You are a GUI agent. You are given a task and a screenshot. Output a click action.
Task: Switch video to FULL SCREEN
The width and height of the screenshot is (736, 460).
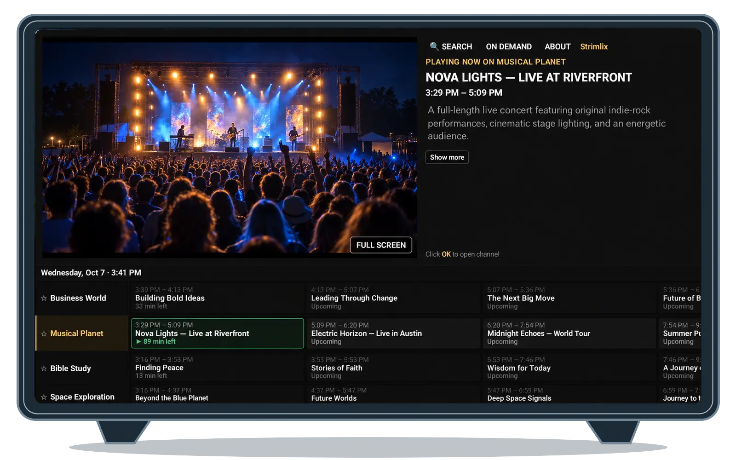381,245
